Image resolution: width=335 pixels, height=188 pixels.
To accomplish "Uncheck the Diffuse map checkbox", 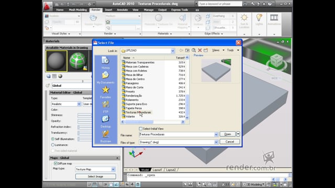I will coord(55,163).
